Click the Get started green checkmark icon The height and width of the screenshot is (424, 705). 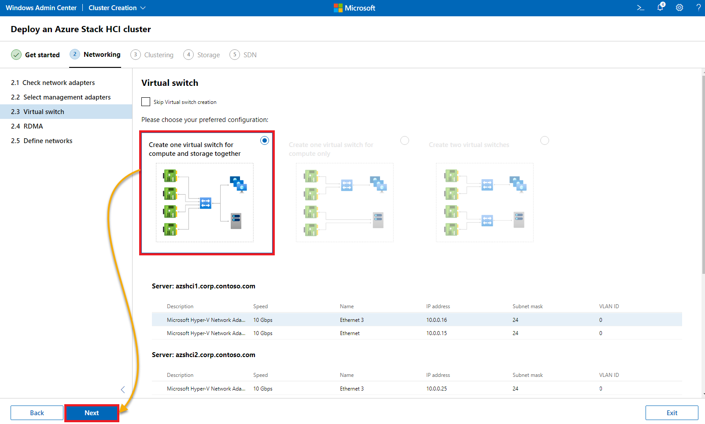point(16,55)
